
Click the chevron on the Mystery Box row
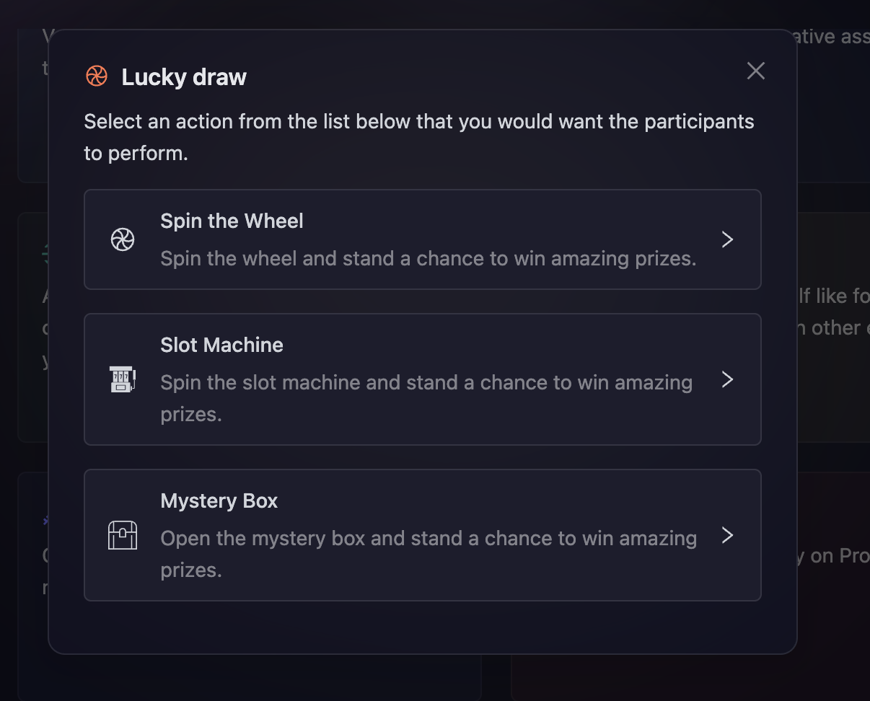point(727,535)
